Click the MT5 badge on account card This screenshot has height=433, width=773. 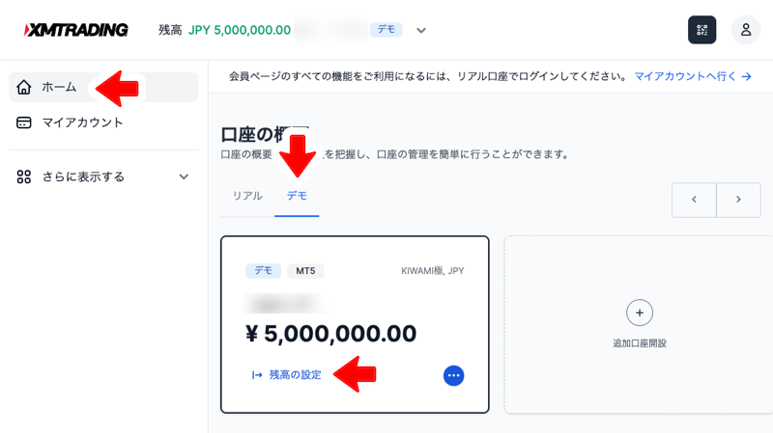tap(305, 271)
